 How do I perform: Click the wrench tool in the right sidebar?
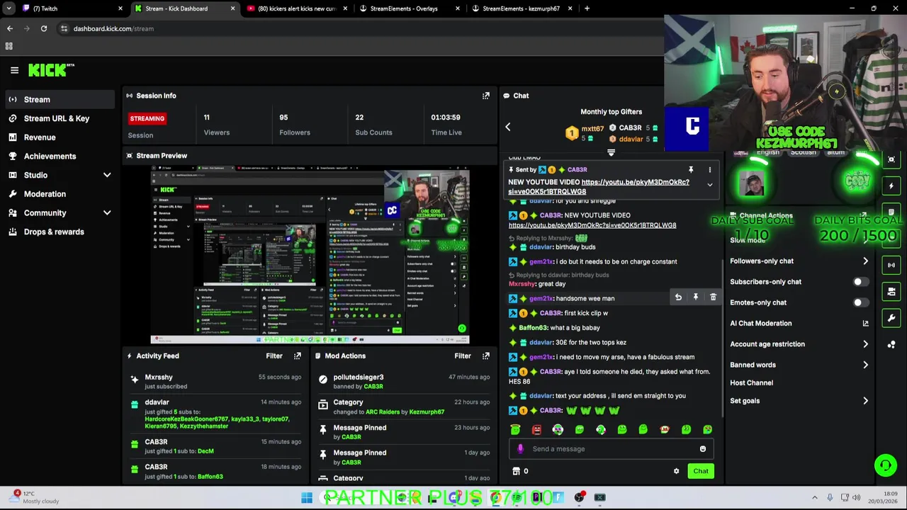pos(891,318)
